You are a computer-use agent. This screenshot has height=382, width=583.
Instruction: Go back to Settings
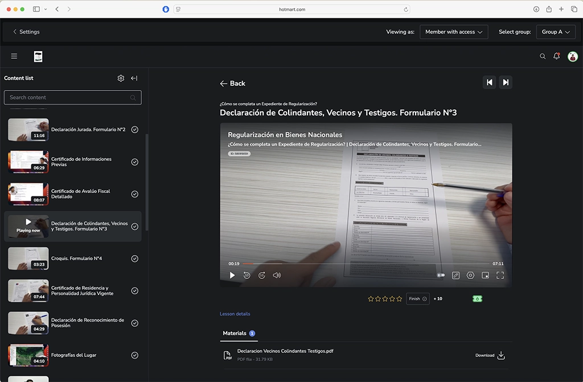pos(26,32)
